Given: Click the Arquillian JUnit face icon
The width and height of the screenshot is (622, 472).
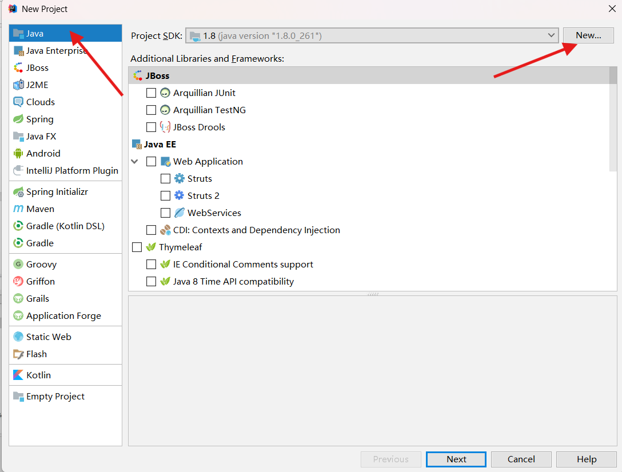Looking at the screenshot, I should click(165, 93).
